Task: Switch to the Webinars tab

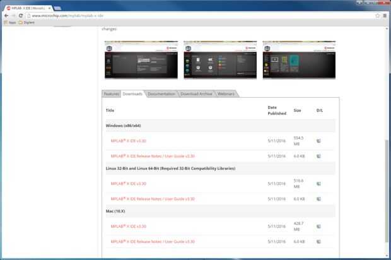Action: pos(226,94)
